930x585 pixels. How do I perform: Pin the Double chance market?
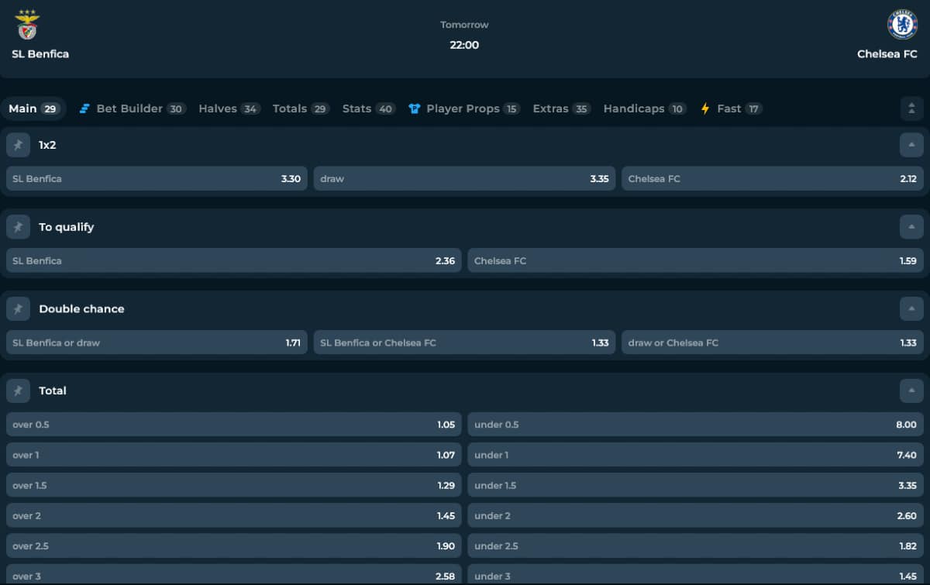[18, 308]
